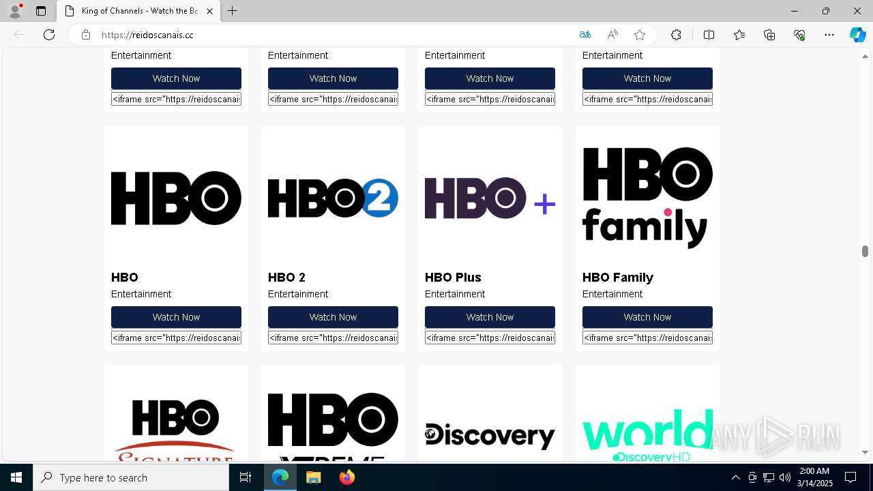The width and height of the screenshot is (873, 491).
Task: Open the Favorites list icon
Action: (x=739, y=35)
